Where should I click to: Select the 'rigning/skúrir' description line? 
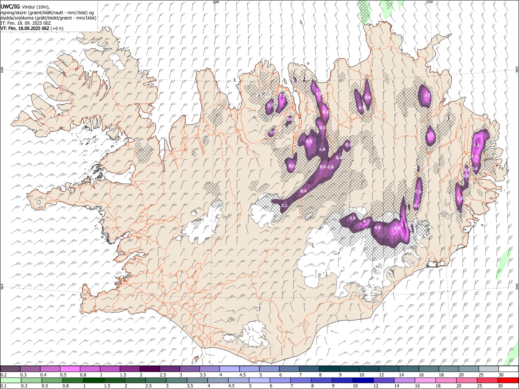coord(47,13)
